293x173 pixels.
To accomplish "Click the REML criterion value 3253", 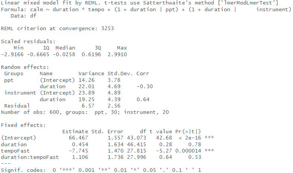I will 106,28.
